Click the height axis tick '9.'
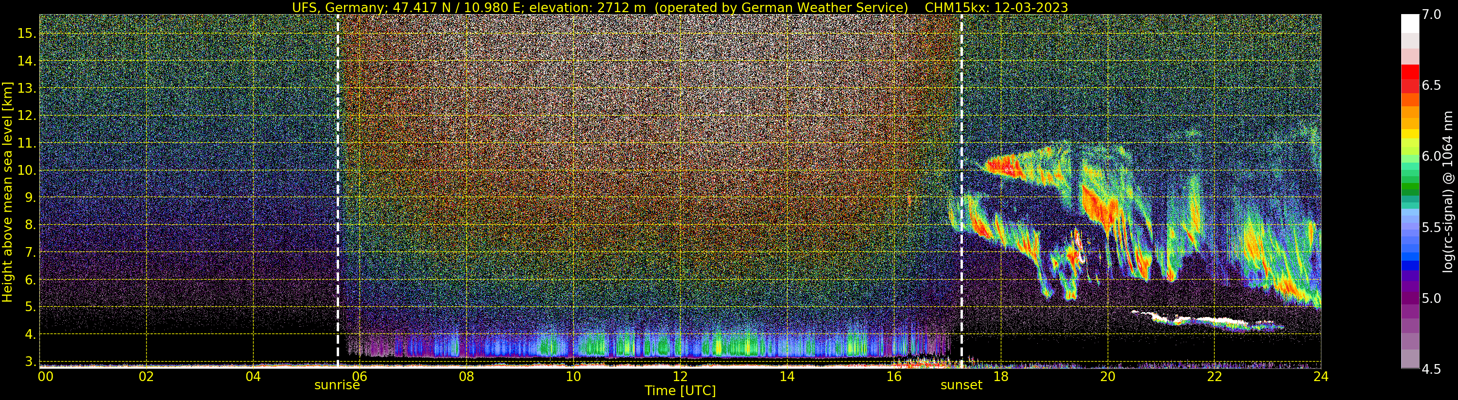The width and height of the screenshot is (1458, 400). [x=30, y=198]
